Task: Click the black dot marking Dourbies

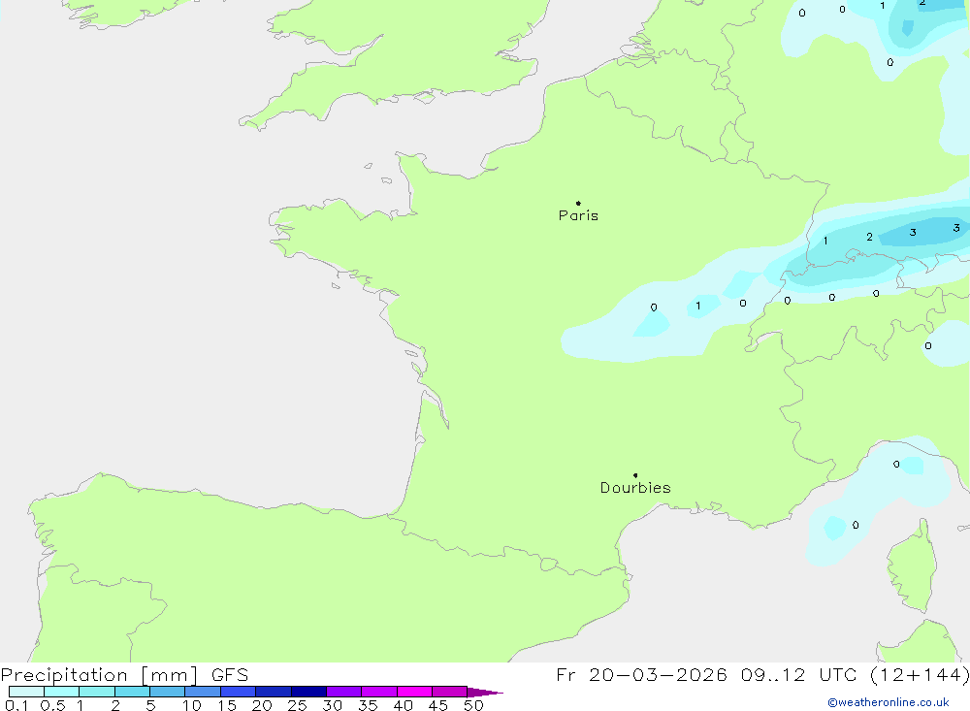Action: coord(635,475)
